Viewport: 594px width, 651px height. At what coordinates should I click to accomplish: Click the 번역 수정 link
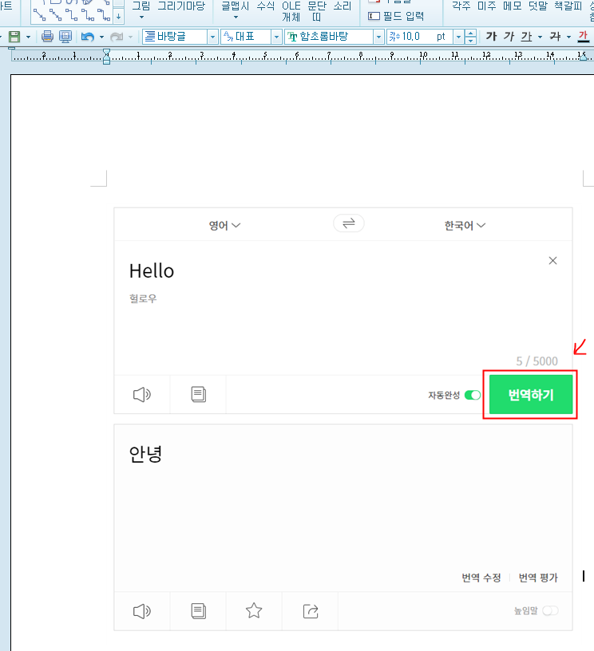481,578
